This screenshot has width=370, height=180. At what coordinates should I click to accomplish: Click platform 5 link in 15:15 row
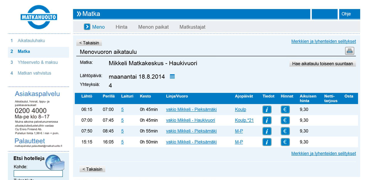coord(123,142)
